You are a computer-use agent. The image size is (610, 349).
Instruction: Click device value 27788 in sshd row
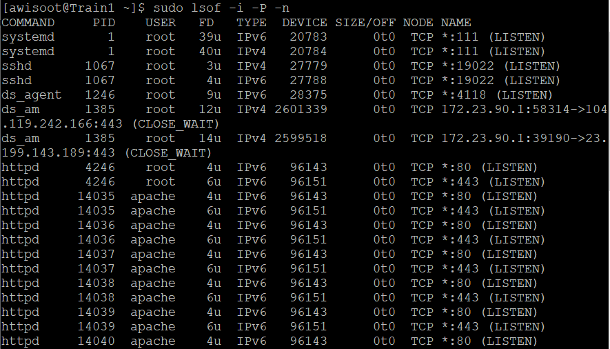click(x=308, y=81)
